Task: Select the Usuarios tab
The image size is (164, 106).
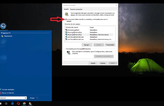Action: pyautogui.click(x=67, y=9)
